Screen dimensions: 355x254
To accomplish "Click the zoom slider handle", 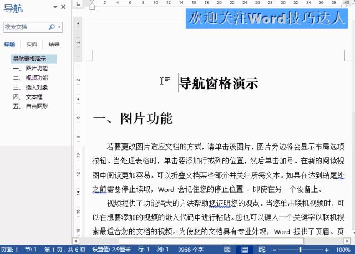I will coord(300,250).
